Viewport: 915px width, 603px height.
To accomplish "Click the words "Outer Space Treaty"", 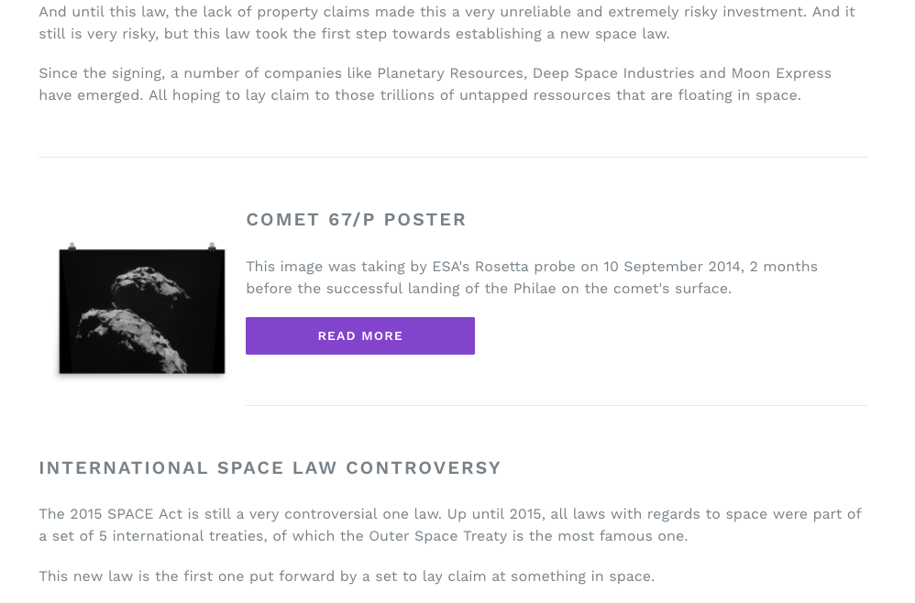I will coord(438,536).
